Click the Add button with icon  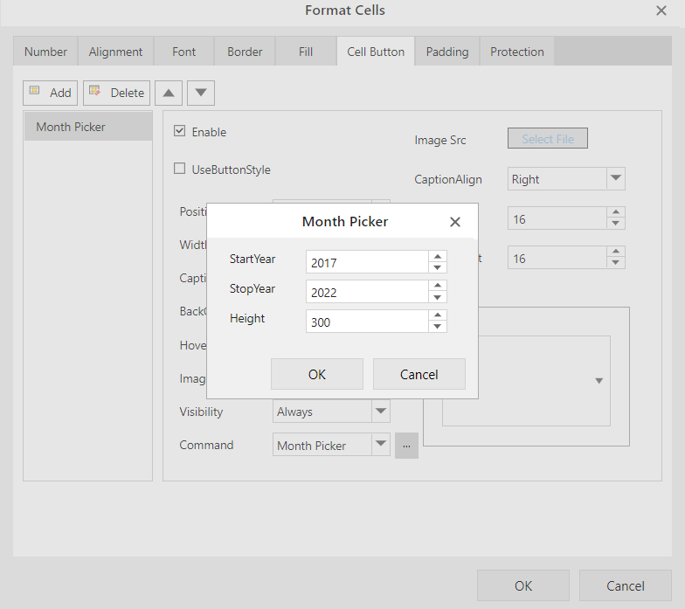[51, 93]
